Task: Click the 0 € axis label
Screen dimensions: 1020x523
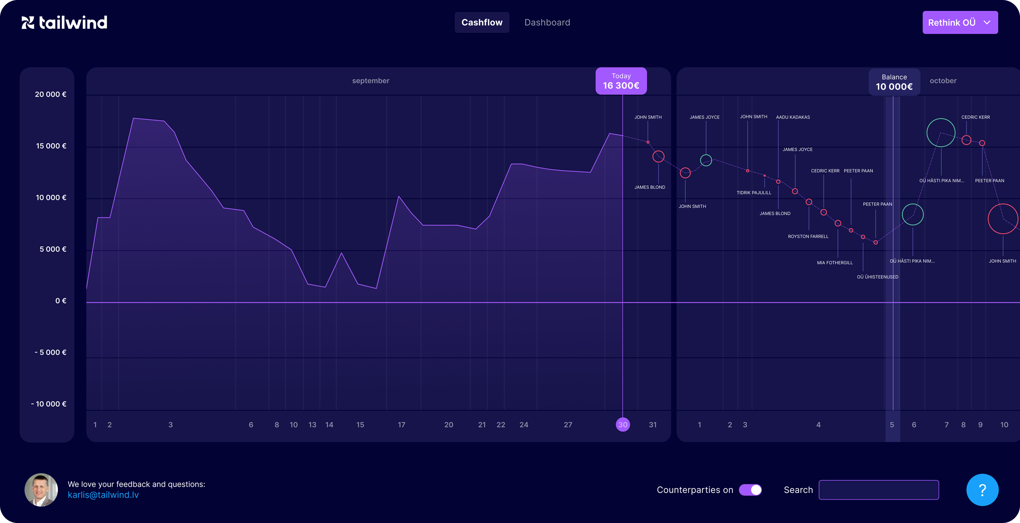Action: coord(61,301)
